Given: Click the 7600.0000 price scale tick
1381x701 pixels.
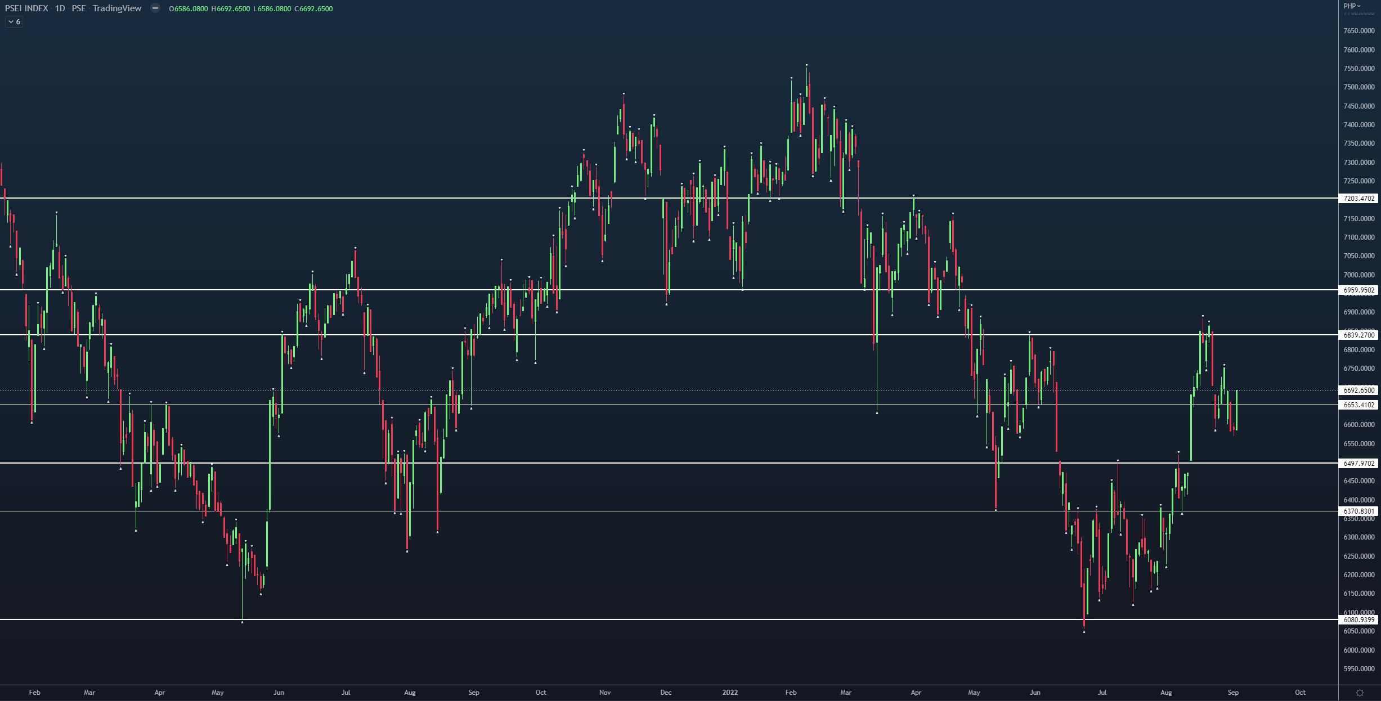Looking at the screenshot, I should pos(1358,50).
